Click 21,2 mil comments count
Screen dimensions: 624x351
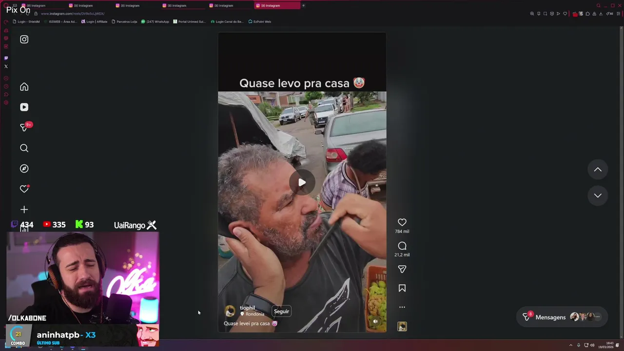pos(402,255)
